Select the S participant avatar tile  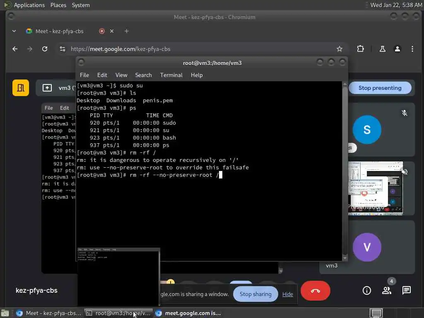click(367, 130)
